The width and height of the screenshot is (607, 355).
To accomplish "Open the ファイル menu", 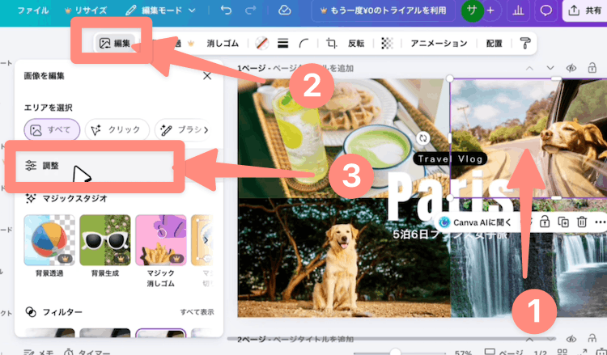I will point(33,11).
